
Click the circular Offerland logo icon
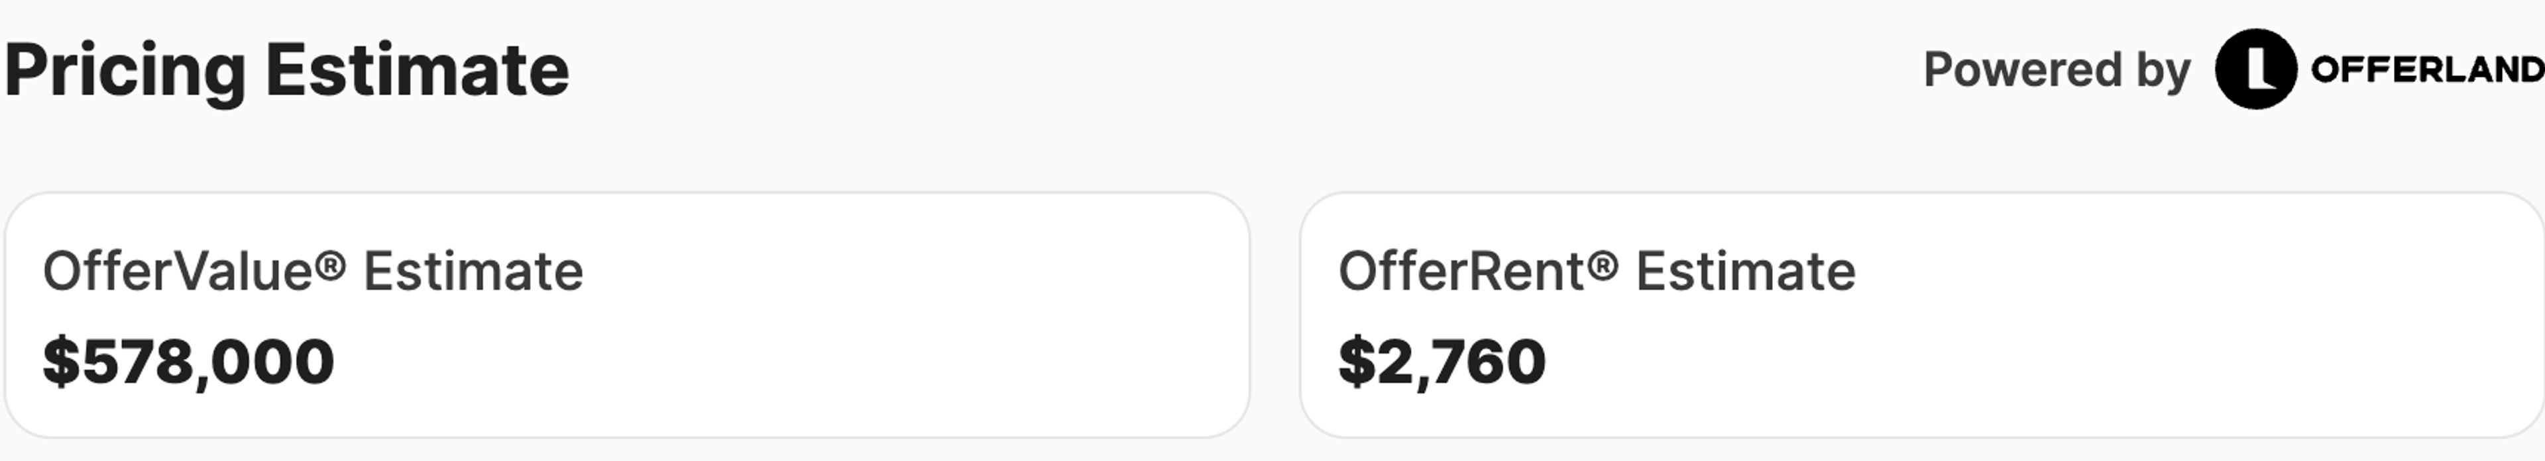pos(2255,69)
